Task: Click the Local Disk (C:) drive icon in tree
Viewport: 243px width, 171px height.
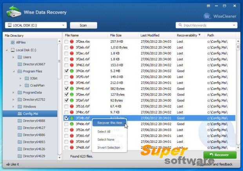Action: tap(13, 50)
